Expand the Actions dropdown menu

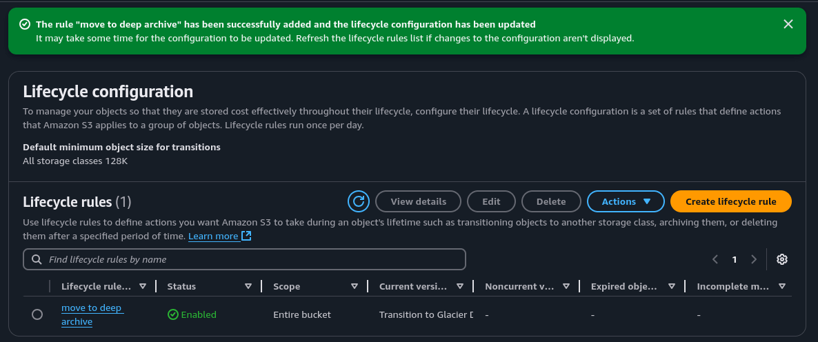(x=626, y=201)
